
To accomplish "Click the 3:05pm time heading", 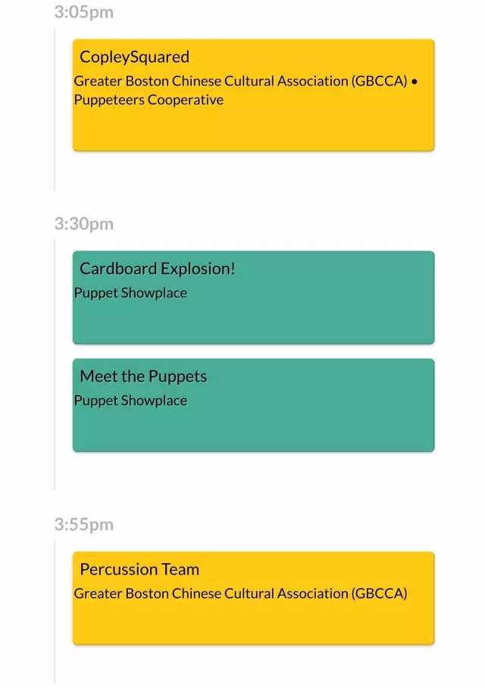I will [x=84, y=12].
